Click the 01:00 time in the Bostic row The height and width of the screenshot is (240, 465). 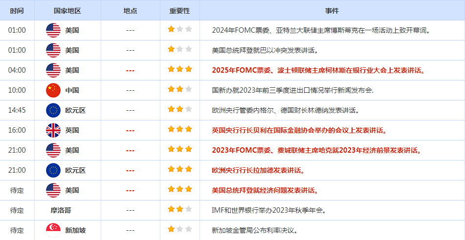17,30
